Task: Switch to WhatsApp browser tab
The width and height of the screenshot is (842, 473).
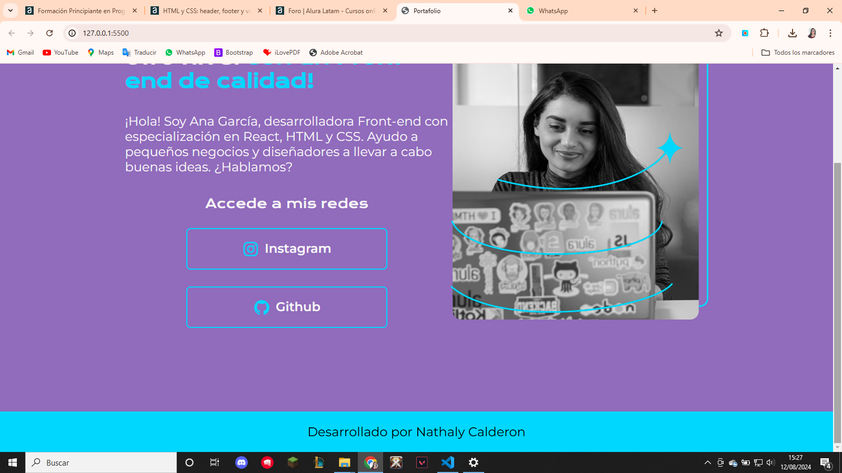Action: point(582,11)
